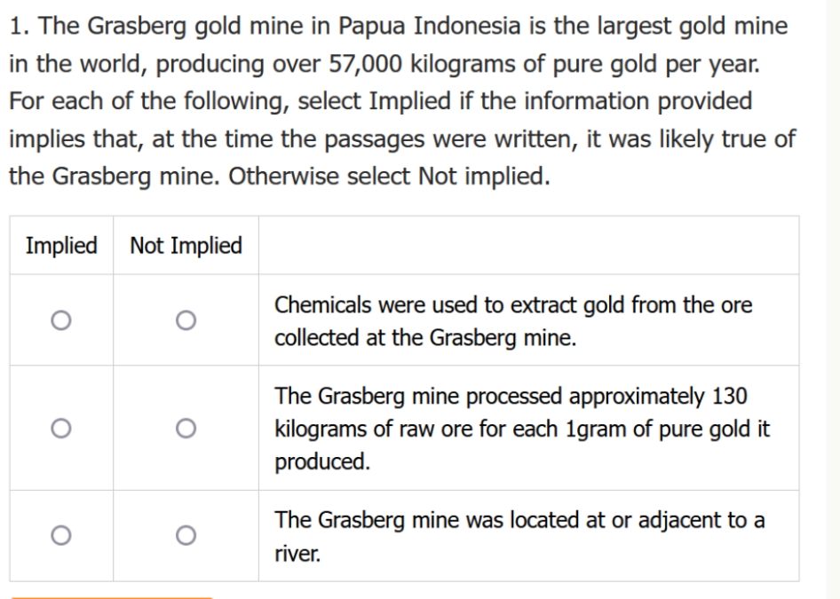Image resolution: width=840 pixels, height=599 pixels.
Task: Mark the river location statement Not Implied
Action: point(185,535)
